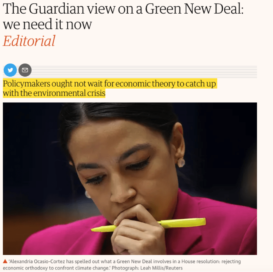Click the "we need it now" headline line

pos(47,24)
